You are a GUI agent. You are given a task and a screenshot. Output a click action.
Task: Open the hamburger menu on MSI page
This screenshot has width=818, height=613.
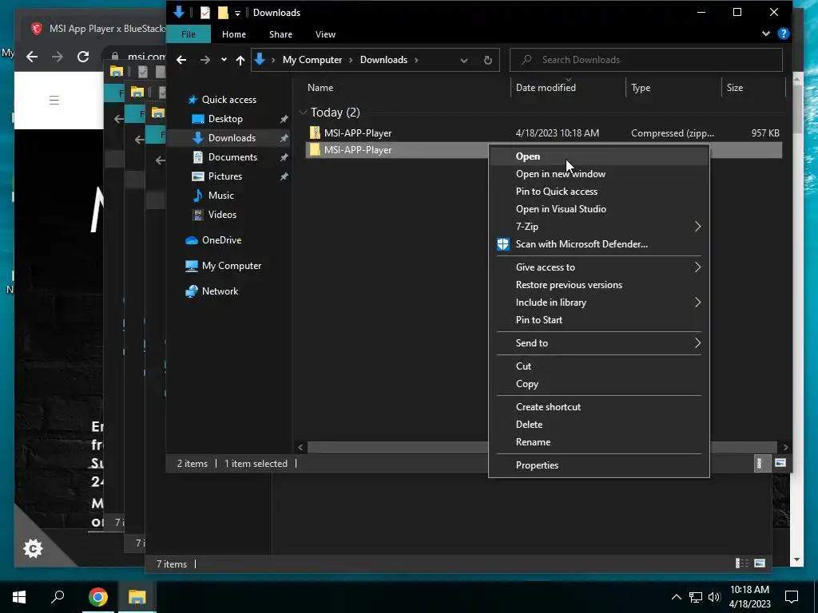click(x=54, y=100)
